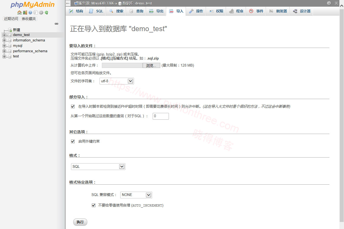Open the documents icon beside help

pyautogui.click(x=35, y=12)
